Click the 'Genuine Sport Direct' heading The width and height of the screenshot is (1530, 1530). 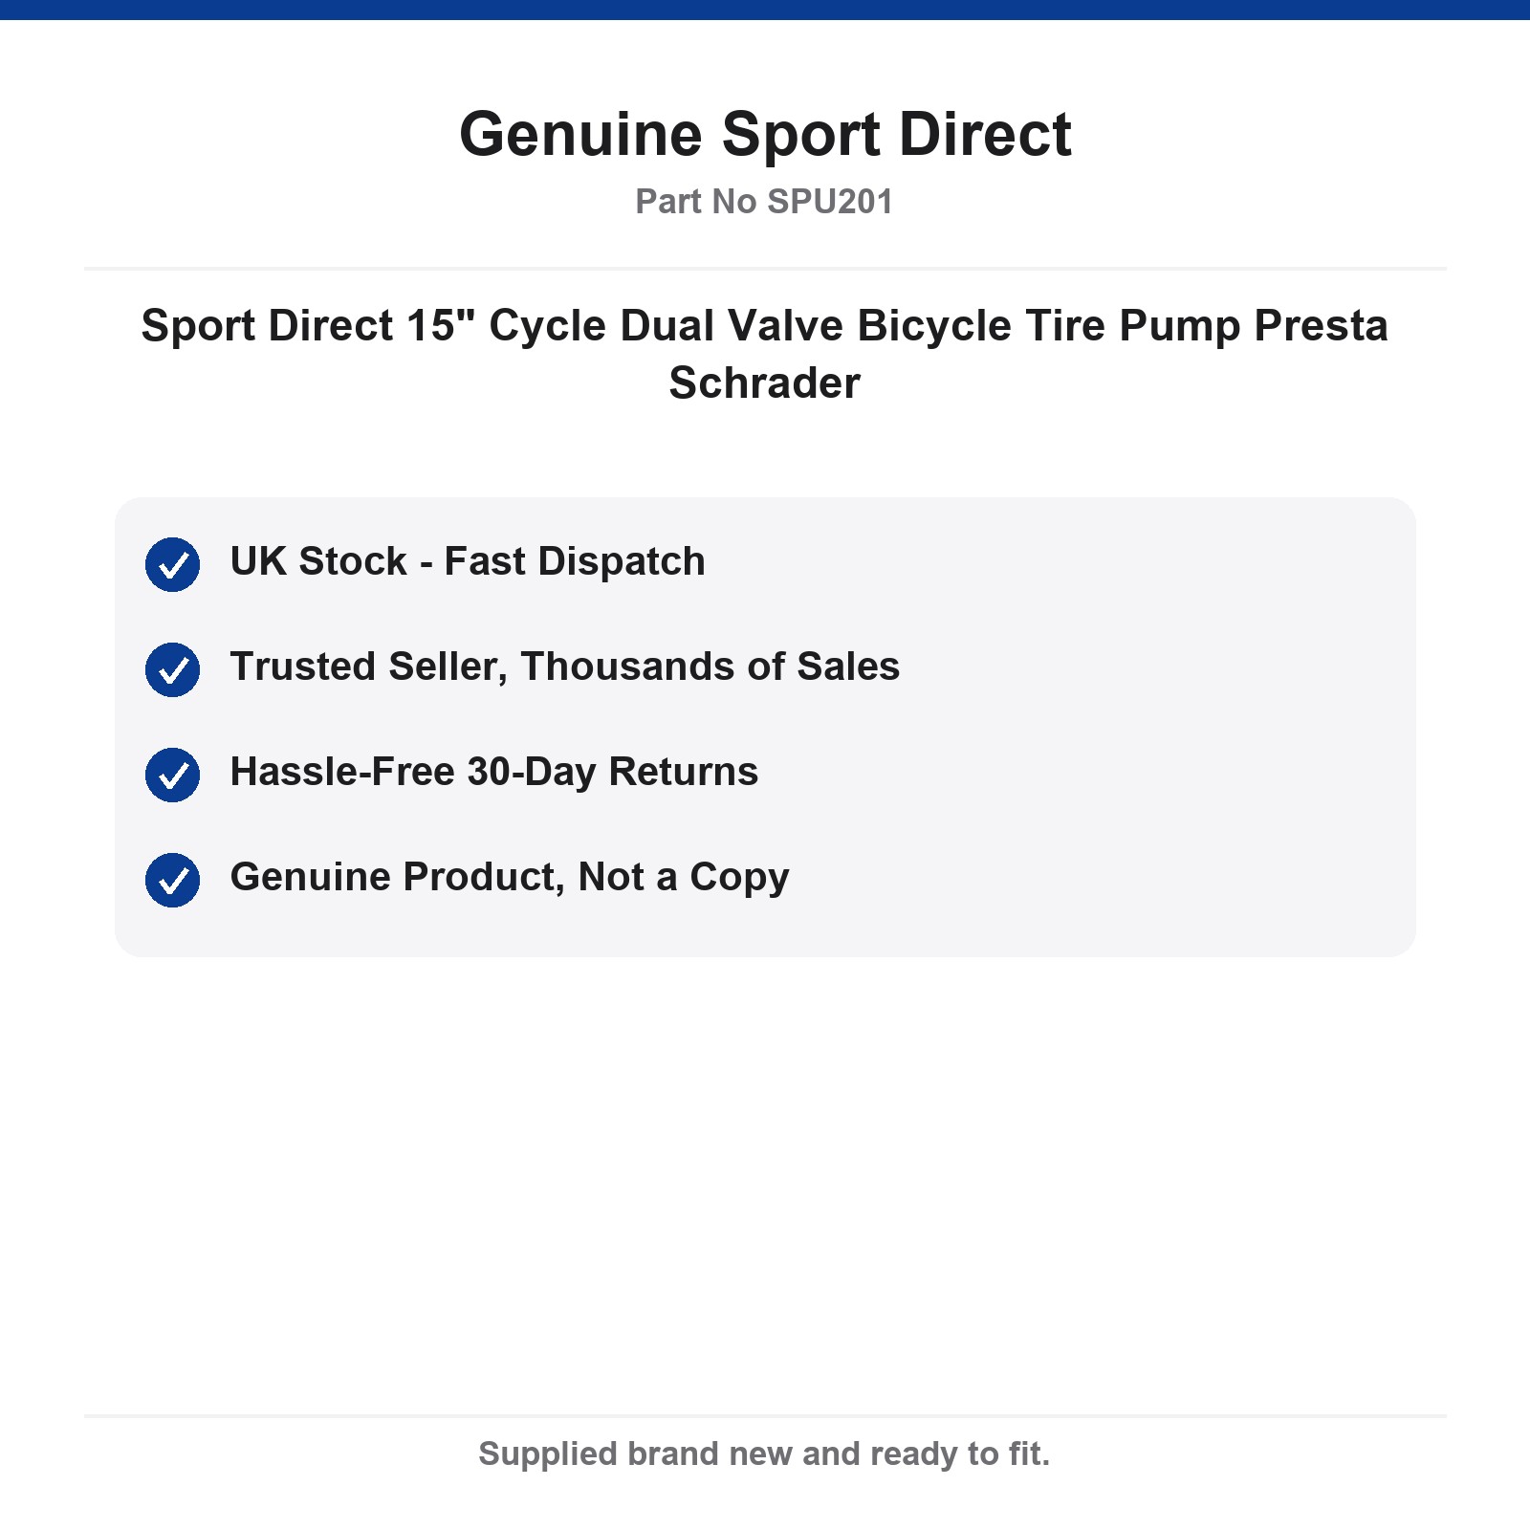(765, 134)
